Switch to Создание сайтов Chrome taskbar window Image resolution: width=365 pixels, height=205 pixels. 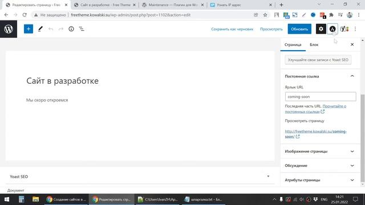[66, 199]
